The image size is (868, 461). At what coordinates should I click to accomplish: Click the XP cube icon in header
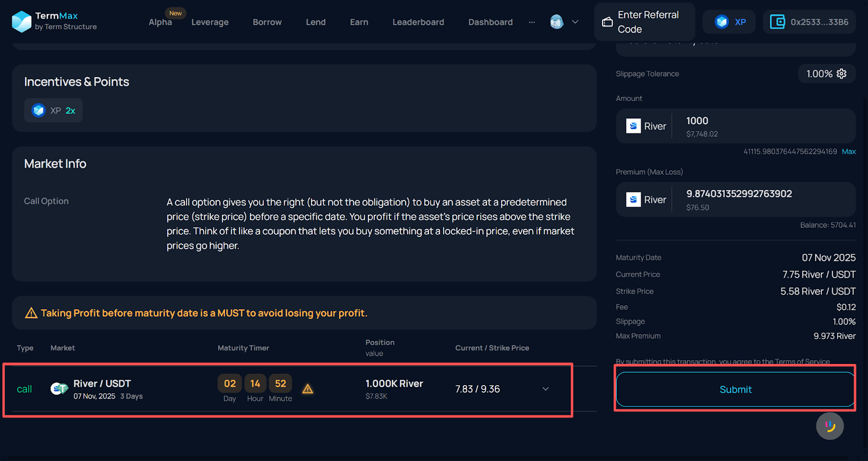[x=722, y=22]
